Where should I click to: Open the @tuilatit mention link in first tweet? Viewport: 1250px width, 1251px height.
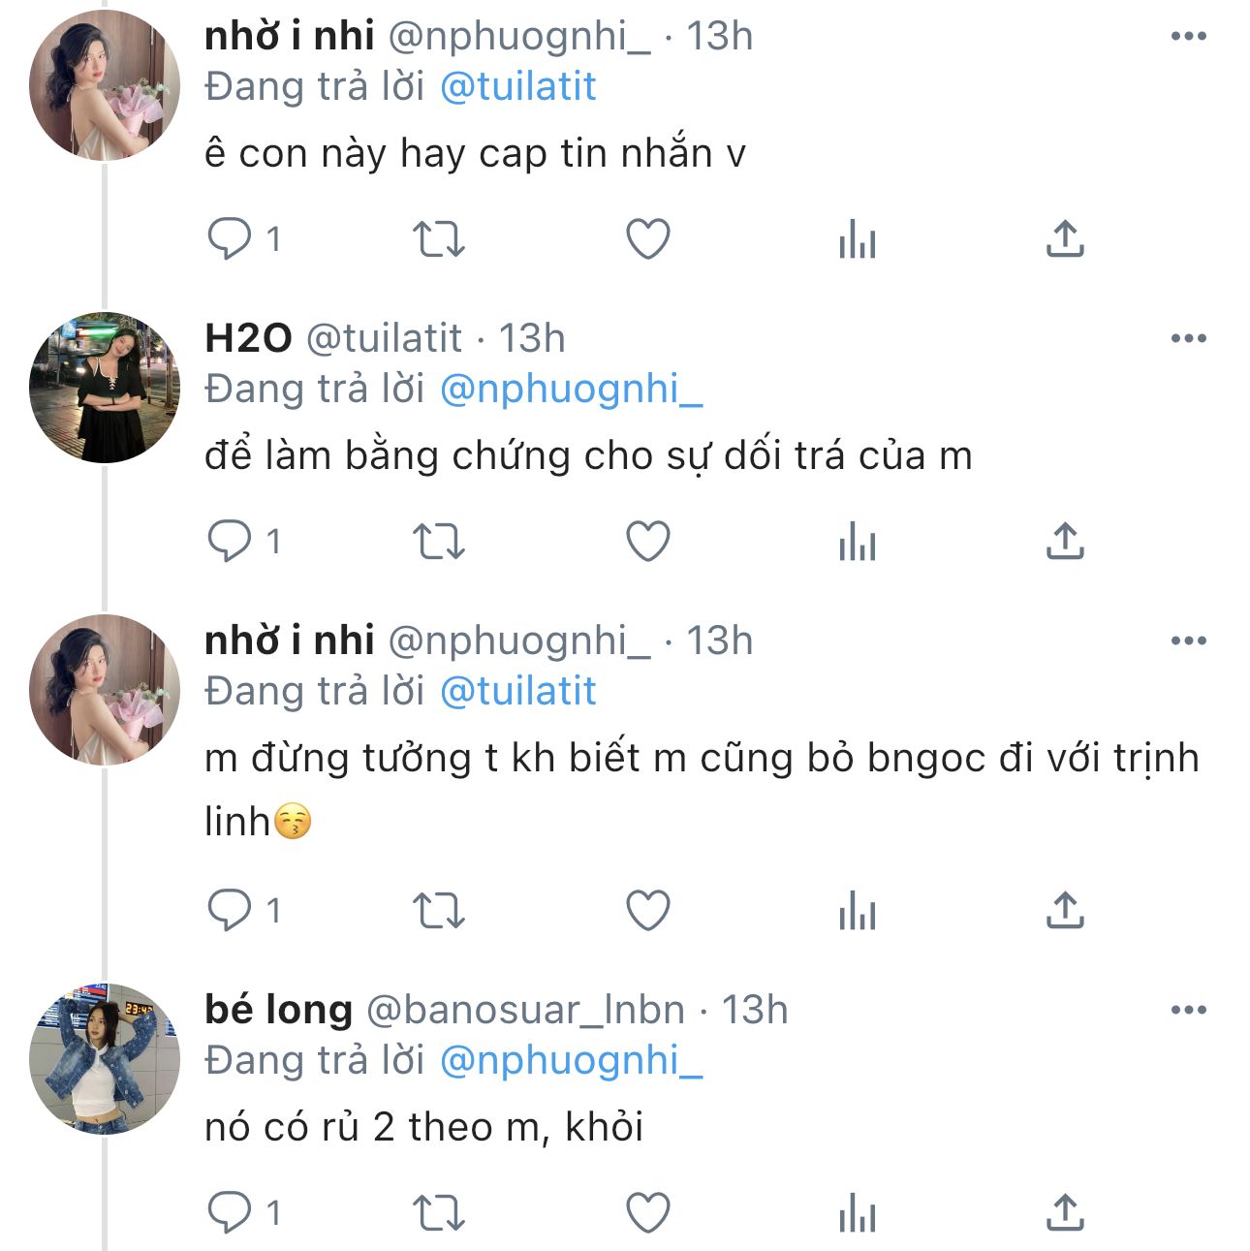point(517,87)
